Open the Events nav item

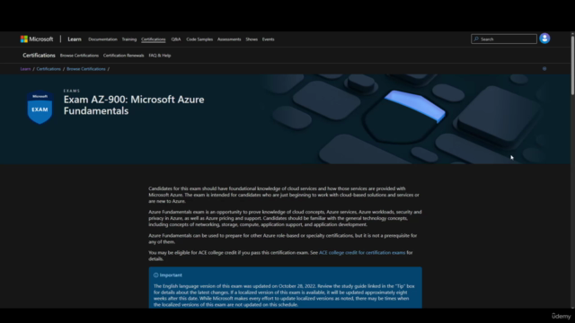268,39
